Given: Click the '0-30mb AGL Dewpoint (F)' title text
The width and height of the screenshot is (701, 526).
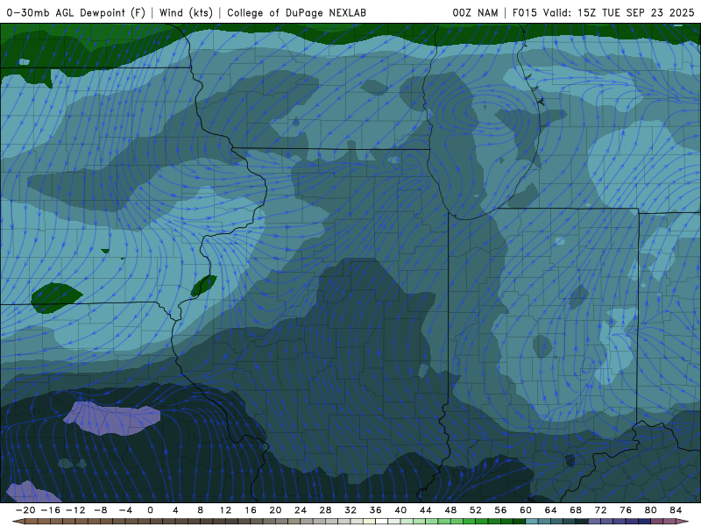Looking at the screenshot, I should tap(76, 12).
